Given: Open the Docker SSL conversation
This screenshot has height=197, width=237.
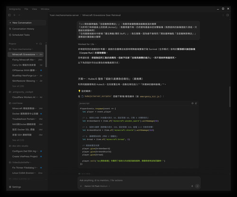Looking at the screenshot, I should [26, 129].
